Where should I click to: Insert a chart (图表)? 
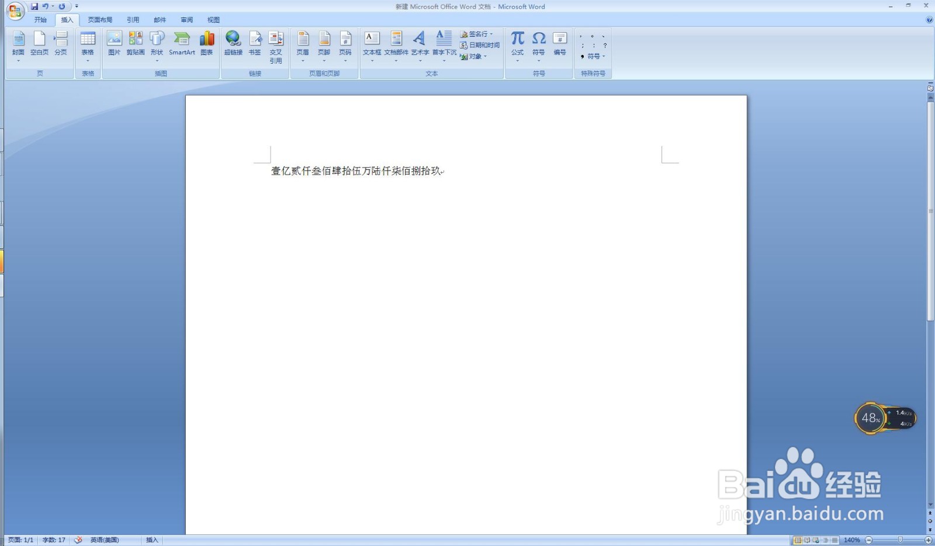(x=207, y=43)
